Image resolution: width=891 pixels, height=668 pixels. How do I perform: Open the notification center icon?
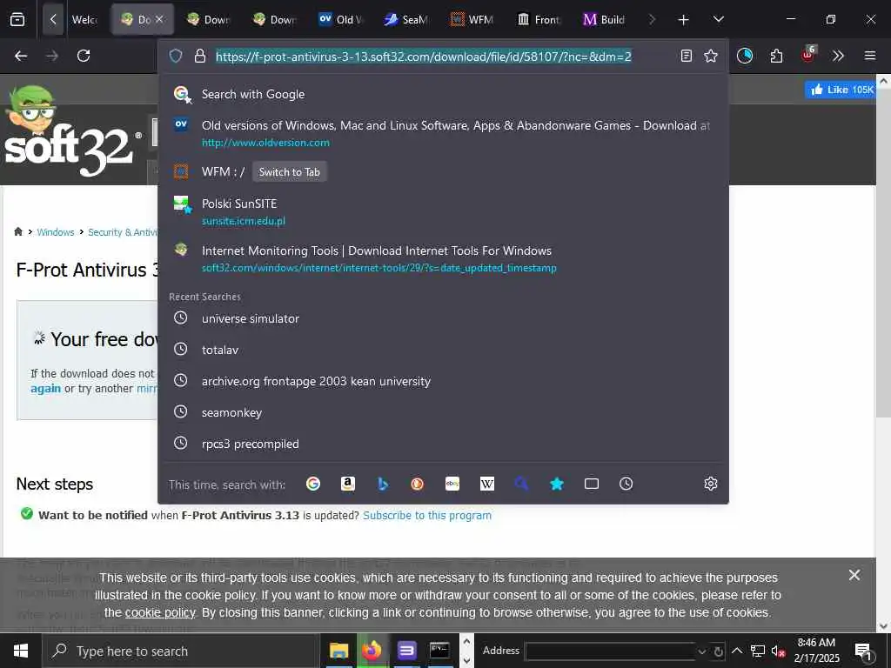[x=863, y=651]
